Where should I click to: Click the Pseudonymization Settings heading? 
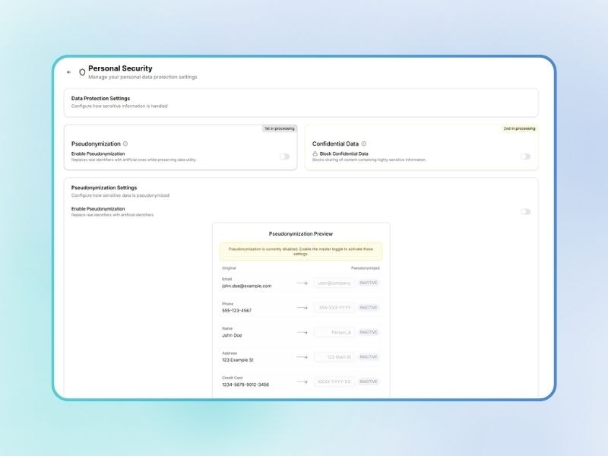coord(104,188)
